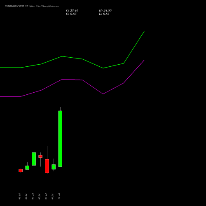Select the largest red candlestick body

click(x=47, y=166)
